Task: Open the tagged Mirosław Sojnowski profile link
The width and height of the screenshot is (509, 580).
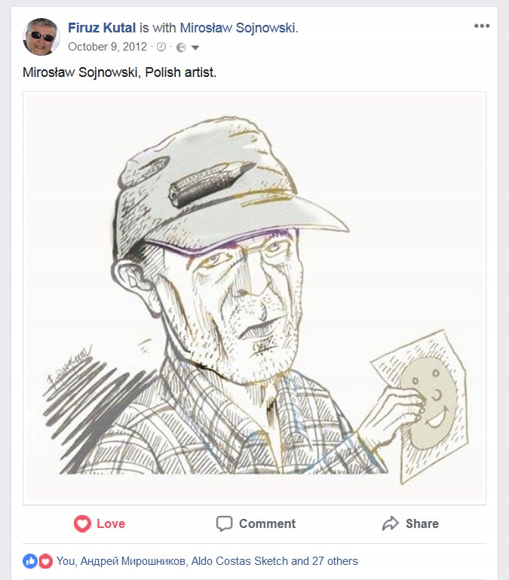Action: [239, 29]
